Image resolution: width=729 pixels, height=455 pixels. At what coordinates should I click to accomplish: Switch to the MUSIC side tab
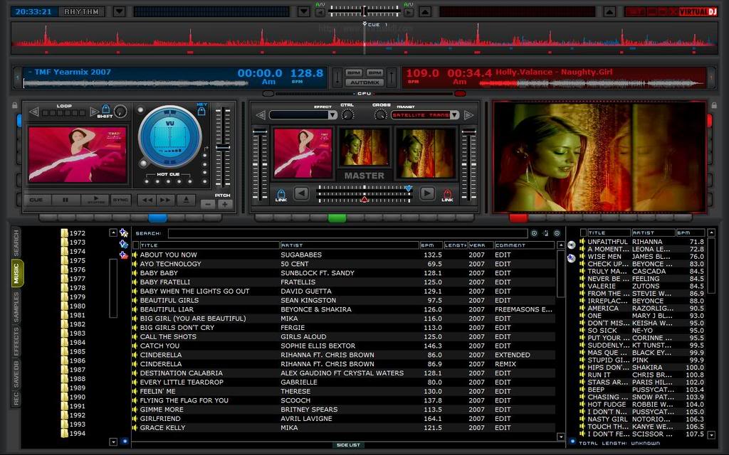click(16, 274)
